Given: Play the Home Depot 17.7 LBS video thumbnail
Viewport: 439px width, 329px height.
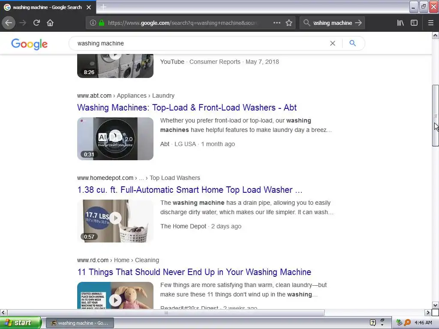Looking at the screenshot, I should 115,221.
